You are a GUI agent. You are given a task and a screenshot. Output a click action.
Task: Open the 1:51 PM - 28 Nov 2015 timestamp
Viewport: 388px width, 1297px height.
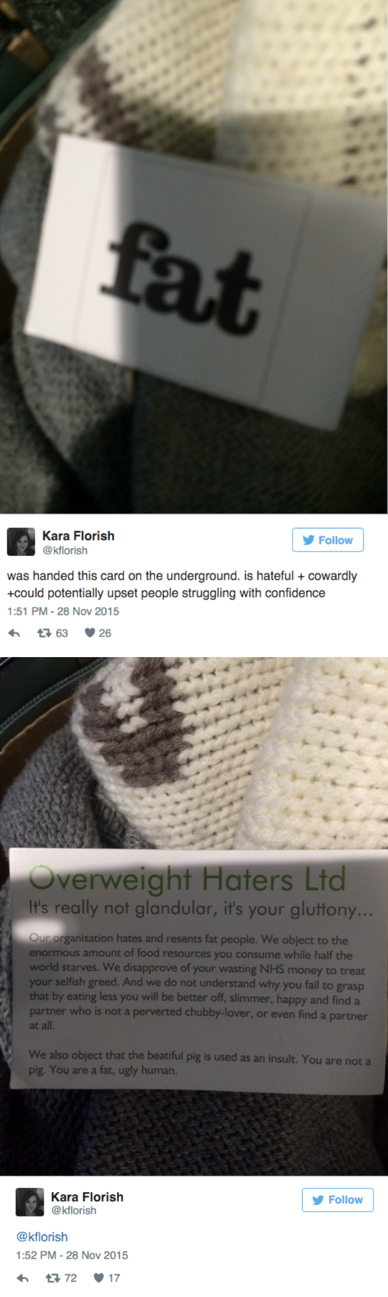click(x=63, y=611)
